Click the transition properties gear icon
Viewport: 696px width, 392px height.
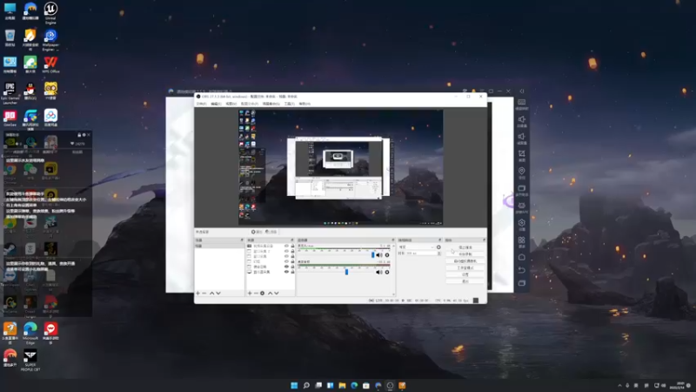438,247
